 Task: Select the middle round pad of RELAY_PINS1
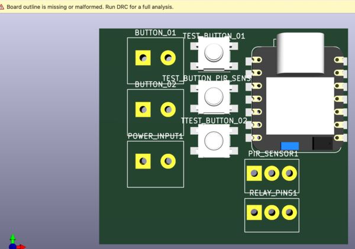pos(272,212)
